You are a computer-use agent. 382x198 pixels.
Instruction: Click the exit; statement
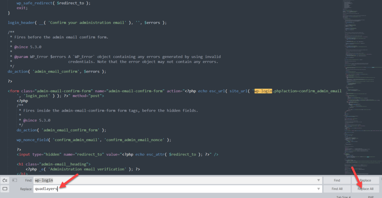22,8
